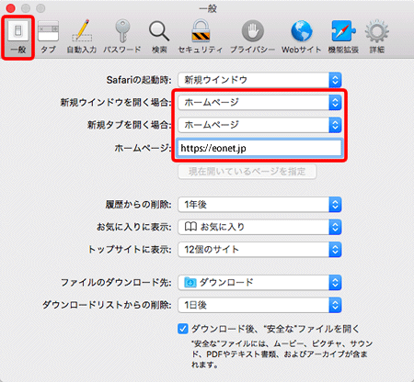The height and width of the screenshot is (382, 414).
Task: Toggle ダウンロード後、安全なファイルを開く checkbox
Action: pos(183,329)
